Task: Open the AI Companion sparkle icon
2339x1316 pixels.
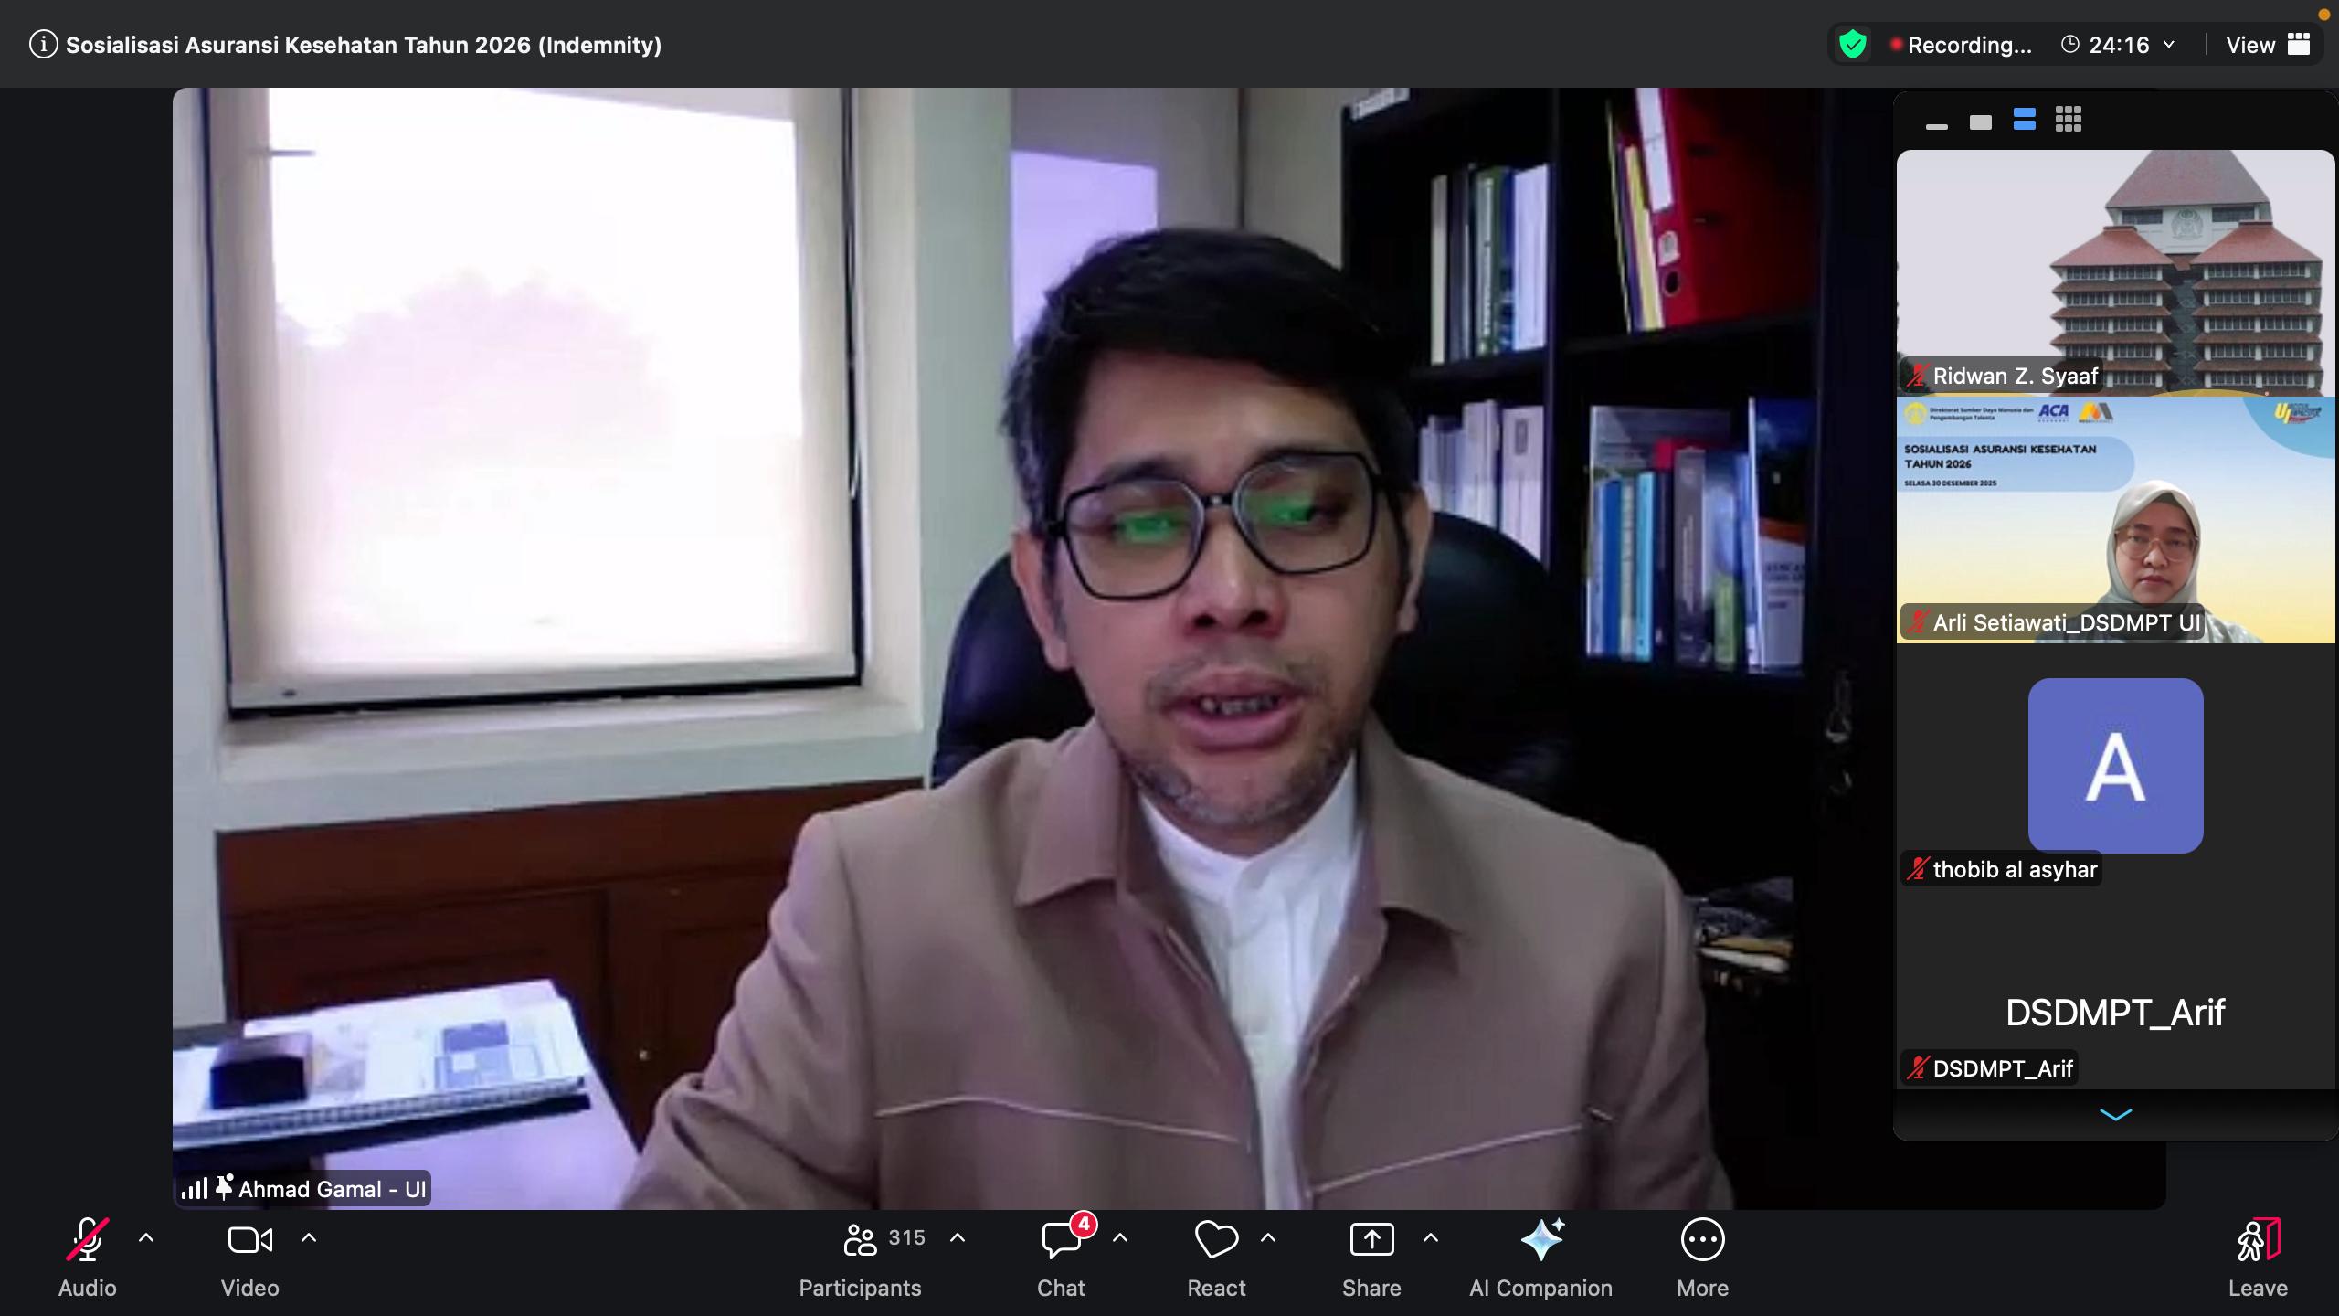Action: pos(1541,1240)
